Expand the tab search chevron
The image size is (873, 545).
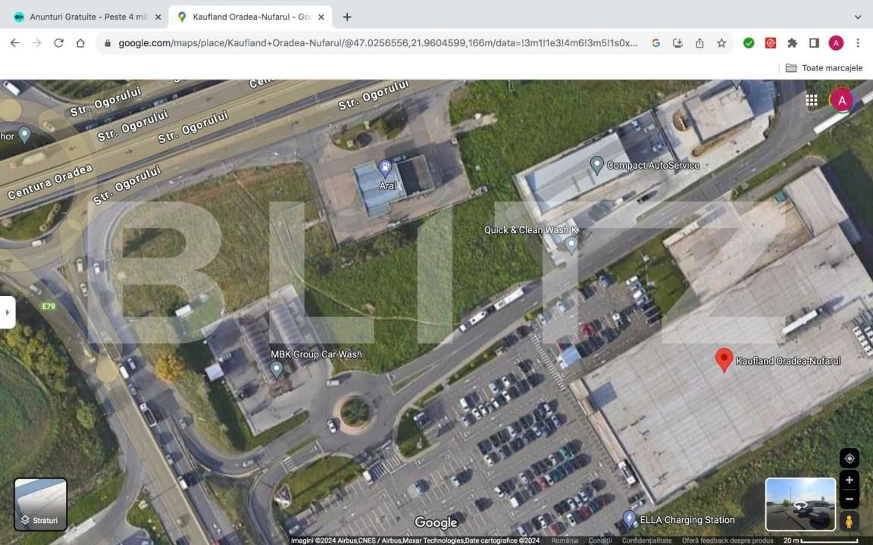click(857, 17)
